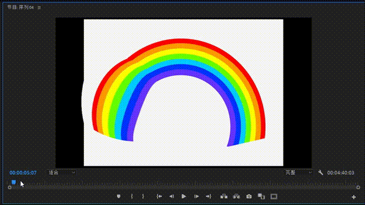The image size is (365, 205).
Task: Click the duration timecode 00:04:40:03
Action: click(x=340, y=173)
